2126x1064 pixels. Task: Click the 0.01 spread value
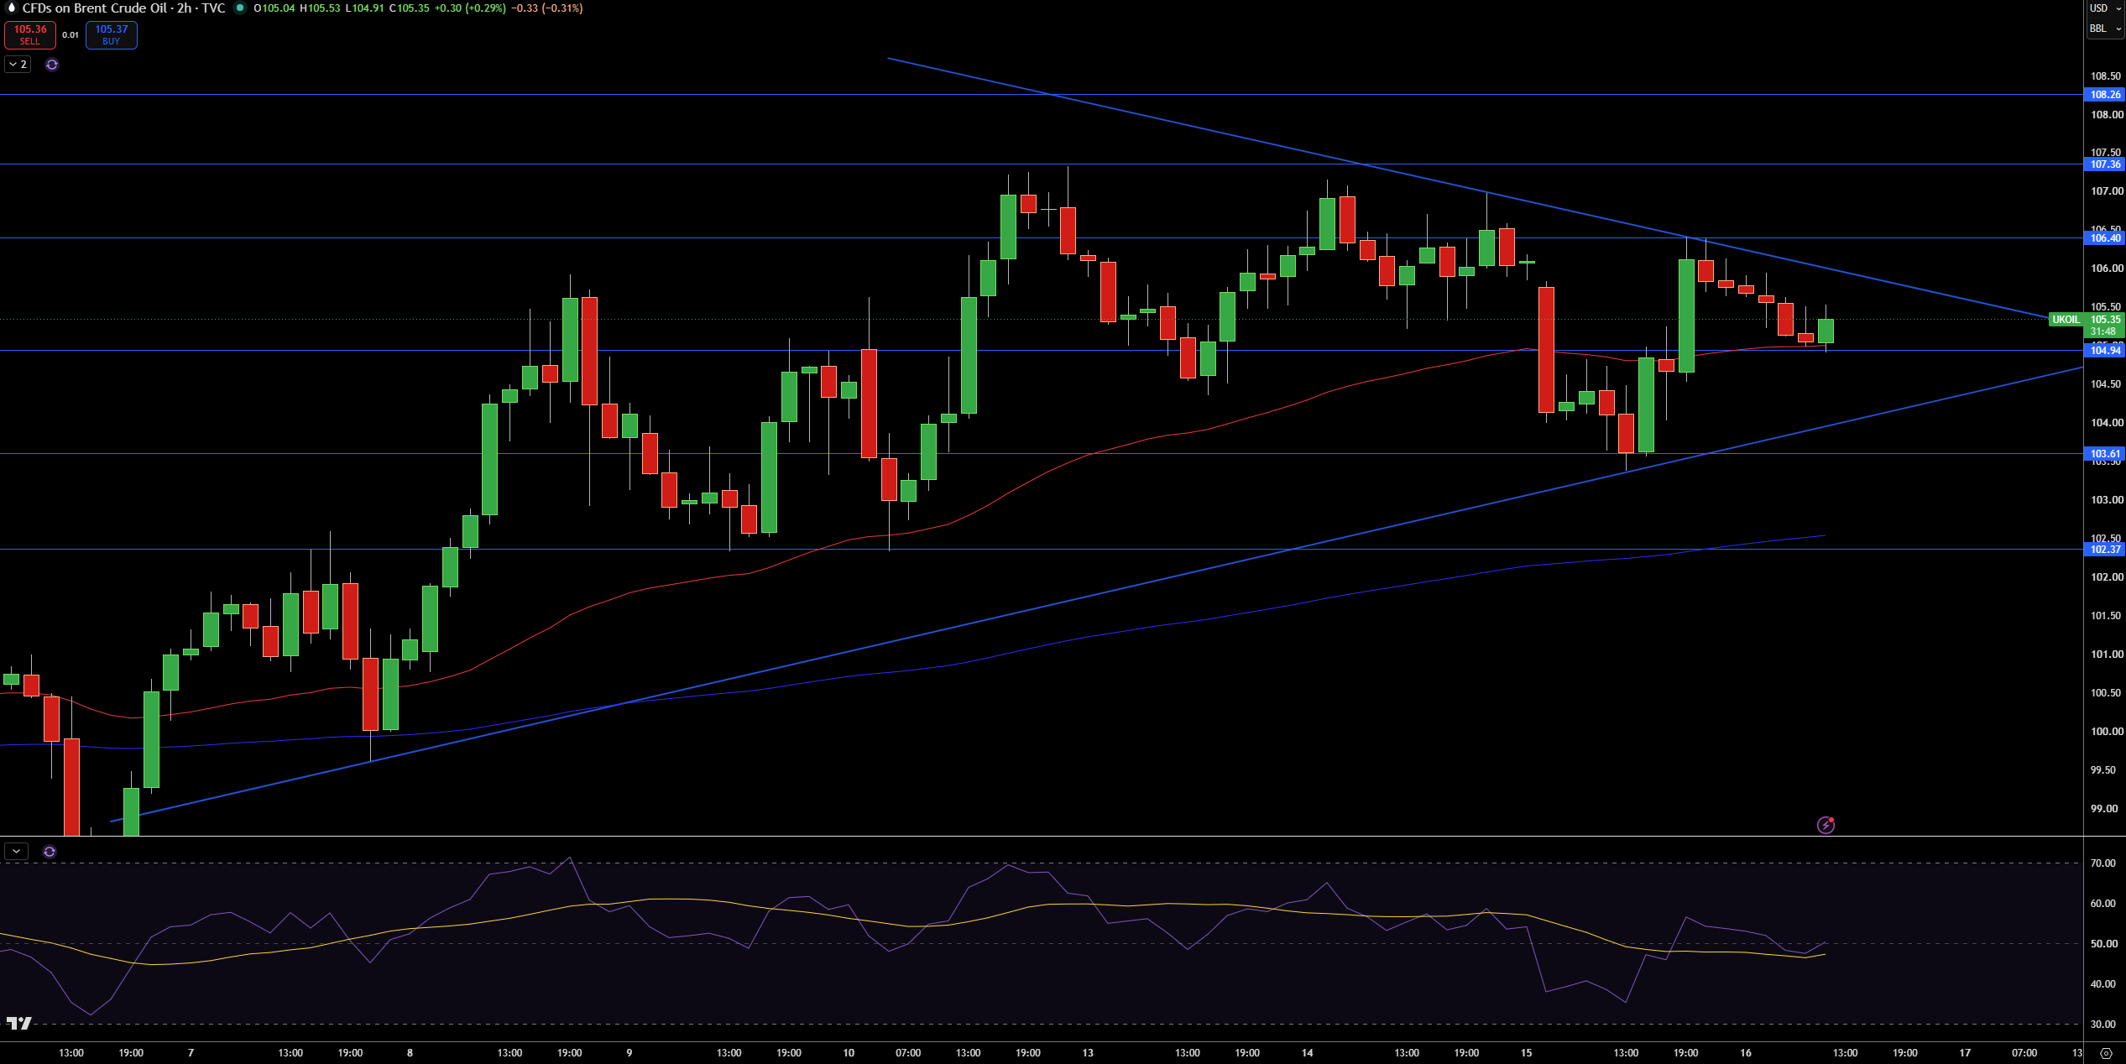tap(71, 35)
